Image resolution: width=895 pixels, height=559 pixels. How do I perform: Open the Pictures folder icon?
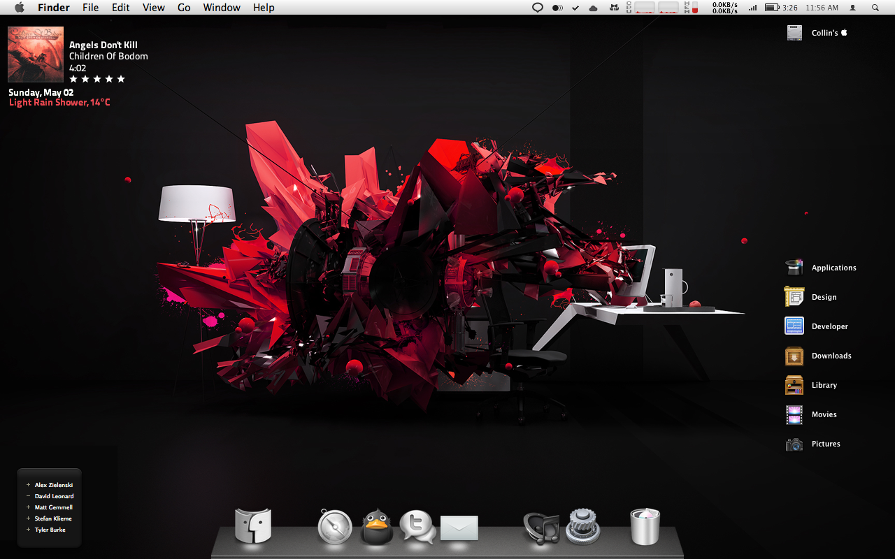click(x=794, y=444)
